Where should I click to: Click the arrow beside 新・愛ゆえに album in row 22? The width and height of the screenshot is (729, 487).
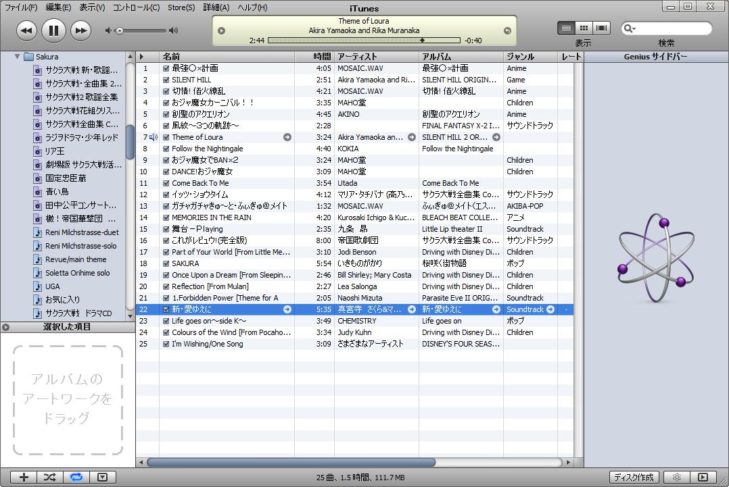point(496,309)
